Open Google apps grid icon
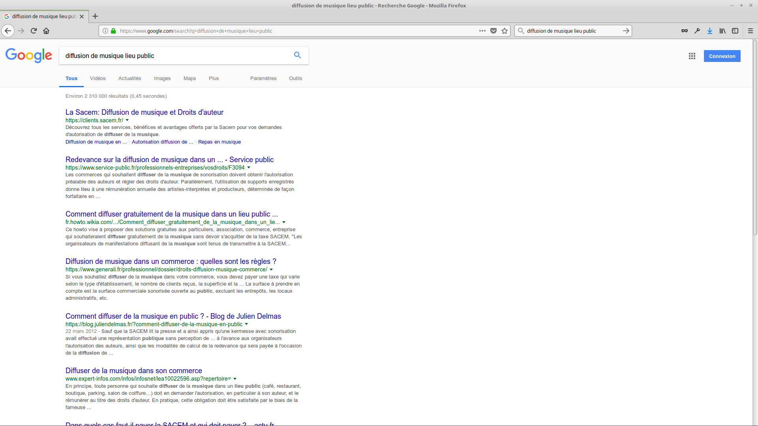The image size is (758, 426). 692,56
